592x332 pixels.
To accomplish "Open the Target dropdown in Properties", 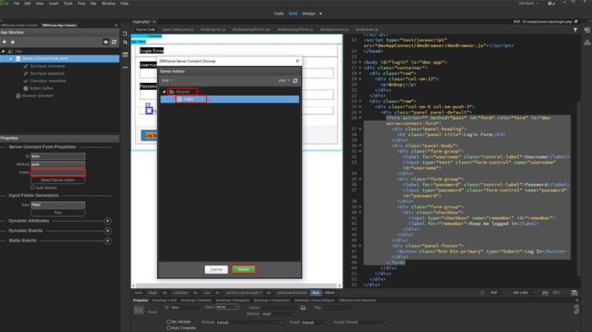I will tap(314, 323).
